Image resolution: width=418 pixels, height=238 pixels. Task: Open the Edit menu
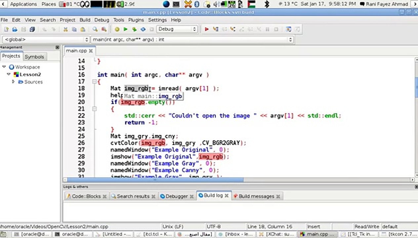[x=16, y=20]
